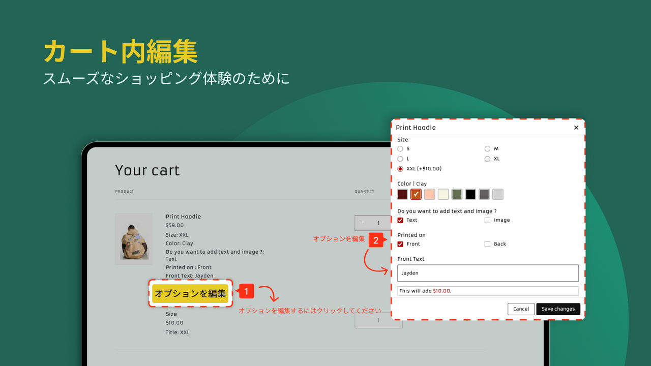Viewport: 651px width, 366px height.
Task: Click the 'Your cart' heading
Action: [147, 170]
